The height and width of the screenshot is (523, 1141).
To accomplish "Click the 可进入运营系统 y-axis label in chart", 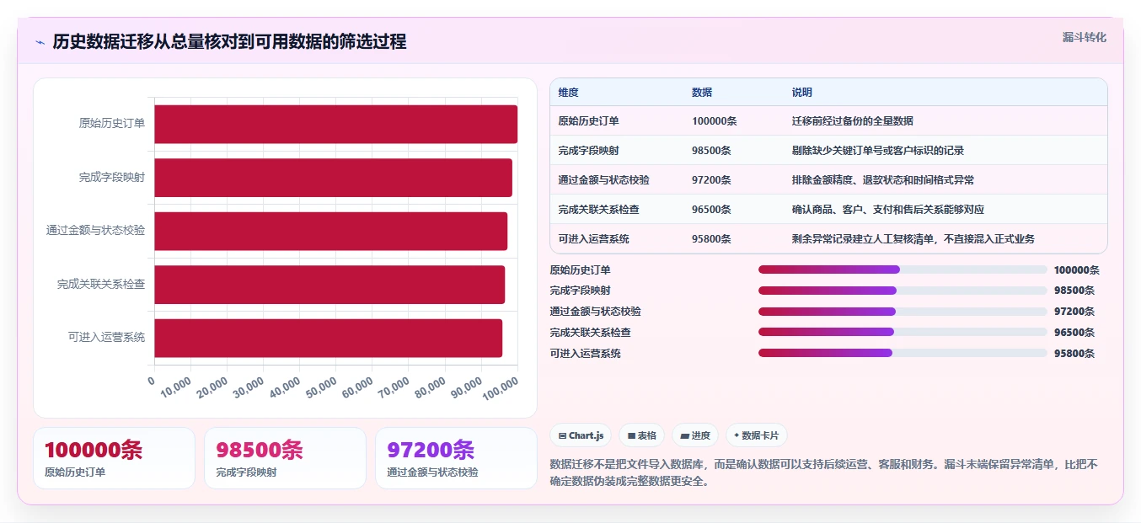I will 106,338.
